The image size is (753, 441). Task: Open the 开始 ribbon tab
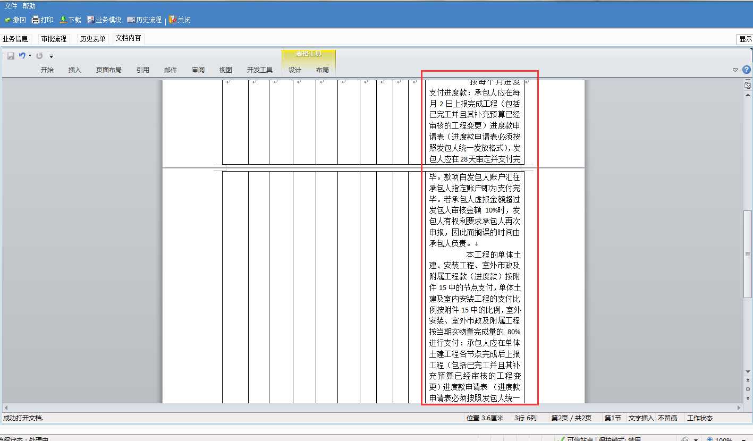point(47,70)
